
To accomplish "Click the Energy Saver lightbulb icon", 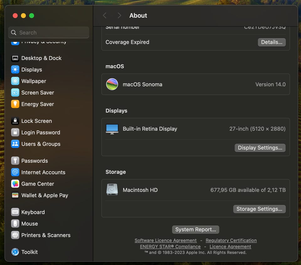I will click(15, 104).
